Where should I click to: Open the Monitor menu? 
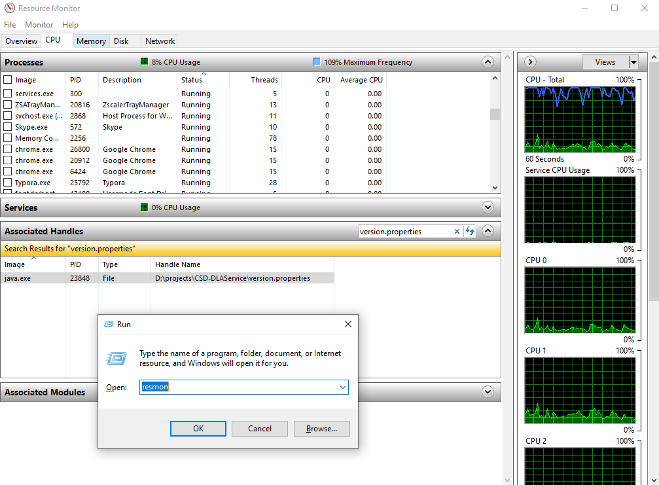coord(39,25)
